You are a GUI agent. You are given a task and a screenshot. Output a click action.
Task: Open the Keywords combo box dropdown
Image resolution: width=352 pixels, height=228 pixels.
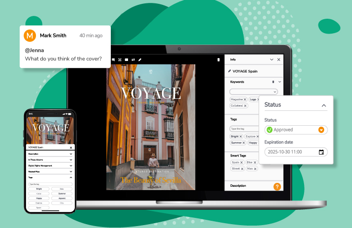[275, 92]
